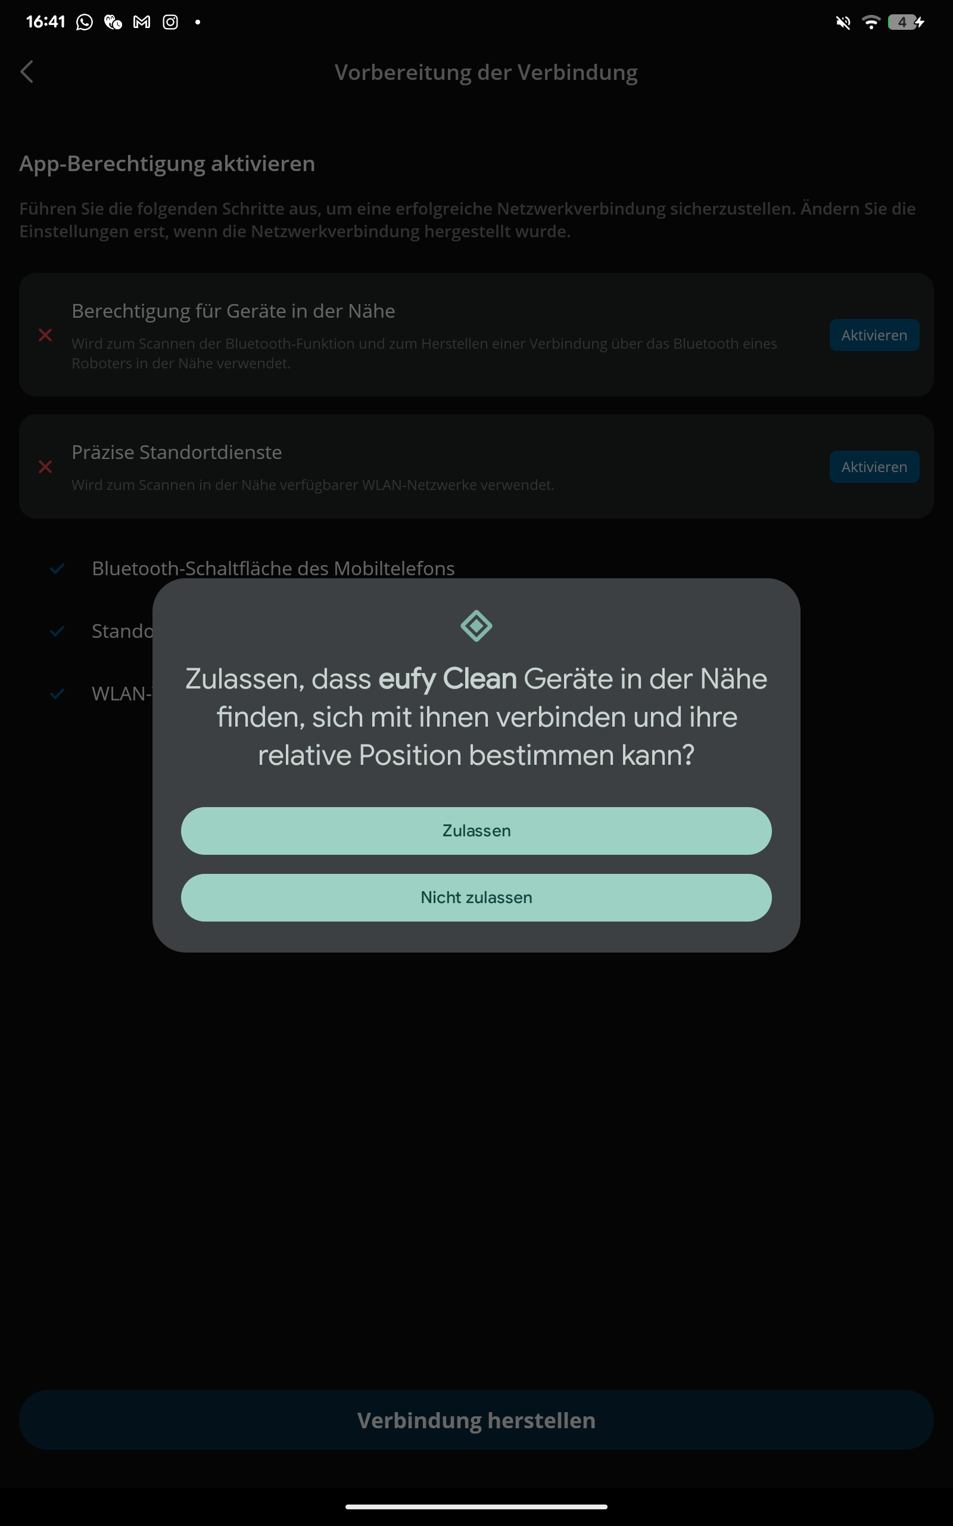
Task: Tap Verbindung herstellen at the bottom
Action: click(x=476, y=1420)
